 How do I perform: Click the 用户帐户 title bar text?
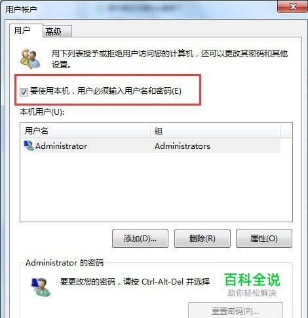click(21, 9)
